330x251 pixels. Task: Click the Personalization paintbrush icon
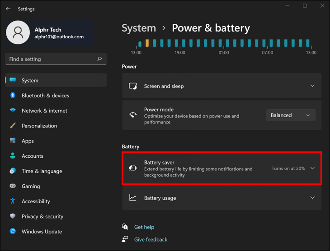pyautogui.click(x=13, y=126)
